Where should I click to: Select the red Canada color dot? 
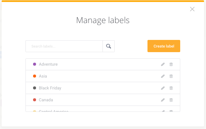pos(34,100)
